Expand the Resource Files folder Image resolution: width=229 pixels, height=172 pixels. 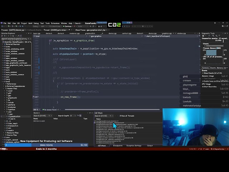pos(4,133)
